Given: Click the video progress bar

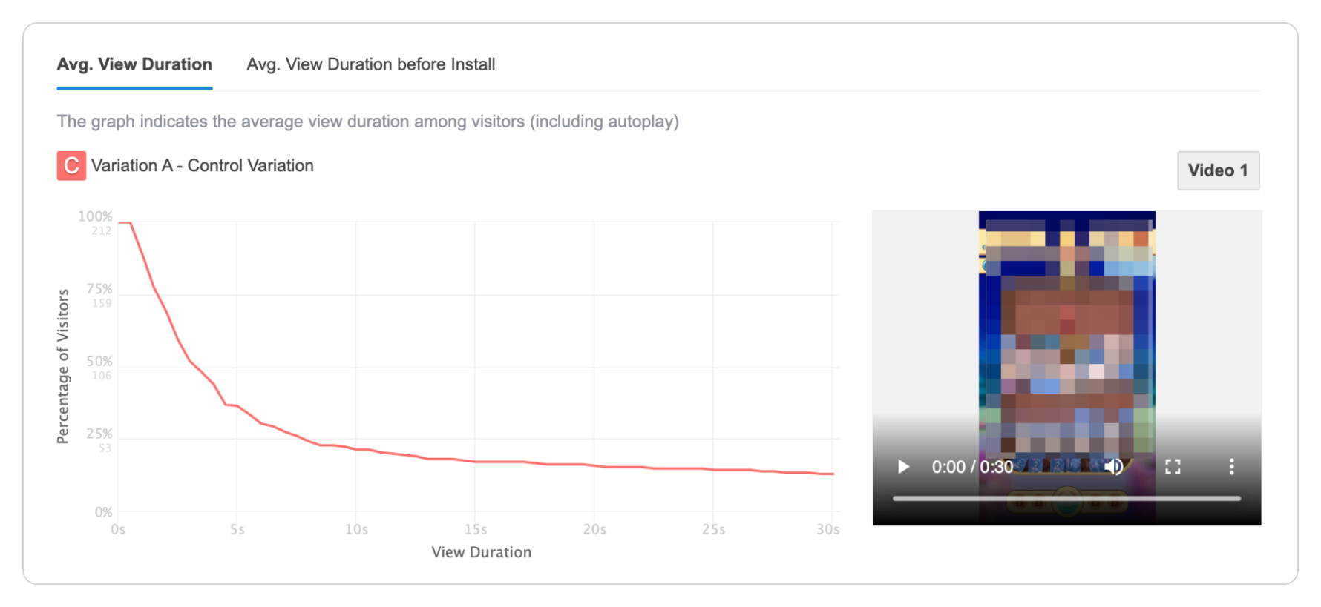Looking at the screenshot, I should (1066, 499).
